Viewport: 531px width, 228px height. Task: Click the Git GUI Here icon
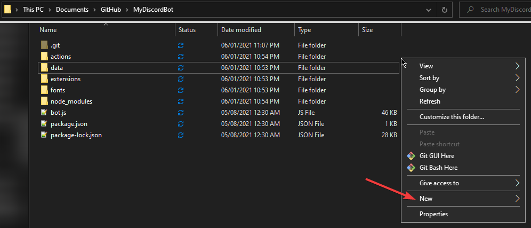coord(411,156)
